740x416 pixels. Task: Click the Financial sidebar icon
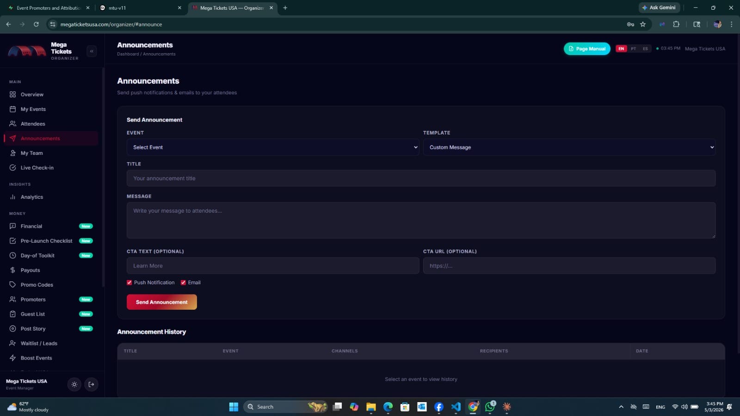pyautogui.click(x=12, y=226)
